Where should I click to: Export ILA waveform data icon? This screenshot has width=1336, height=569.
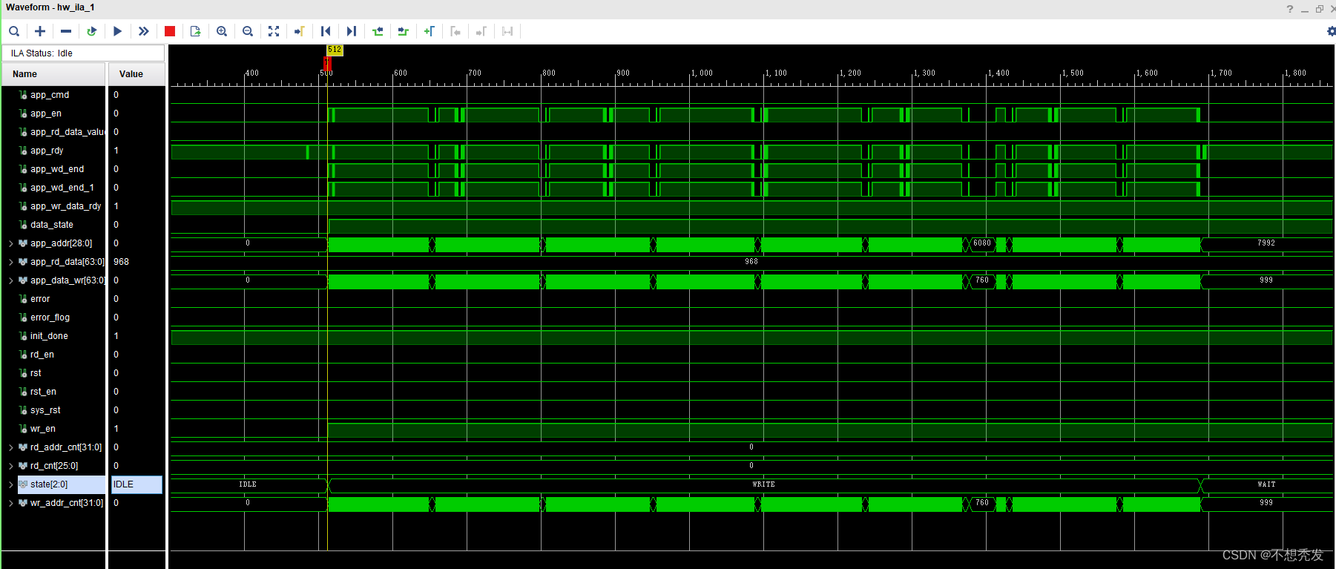click(196, 31)
